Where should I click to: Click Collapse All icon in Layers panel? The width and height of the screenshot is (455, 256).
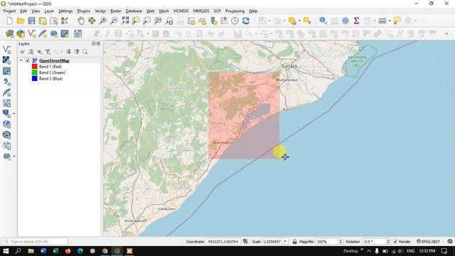coord(77,52)
